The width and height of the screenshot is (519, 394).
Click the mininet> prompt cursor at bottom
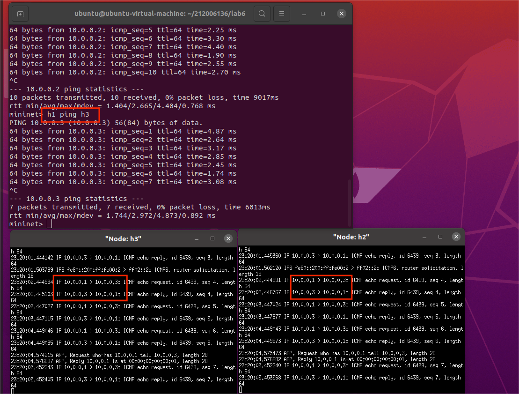coord(49,224)
